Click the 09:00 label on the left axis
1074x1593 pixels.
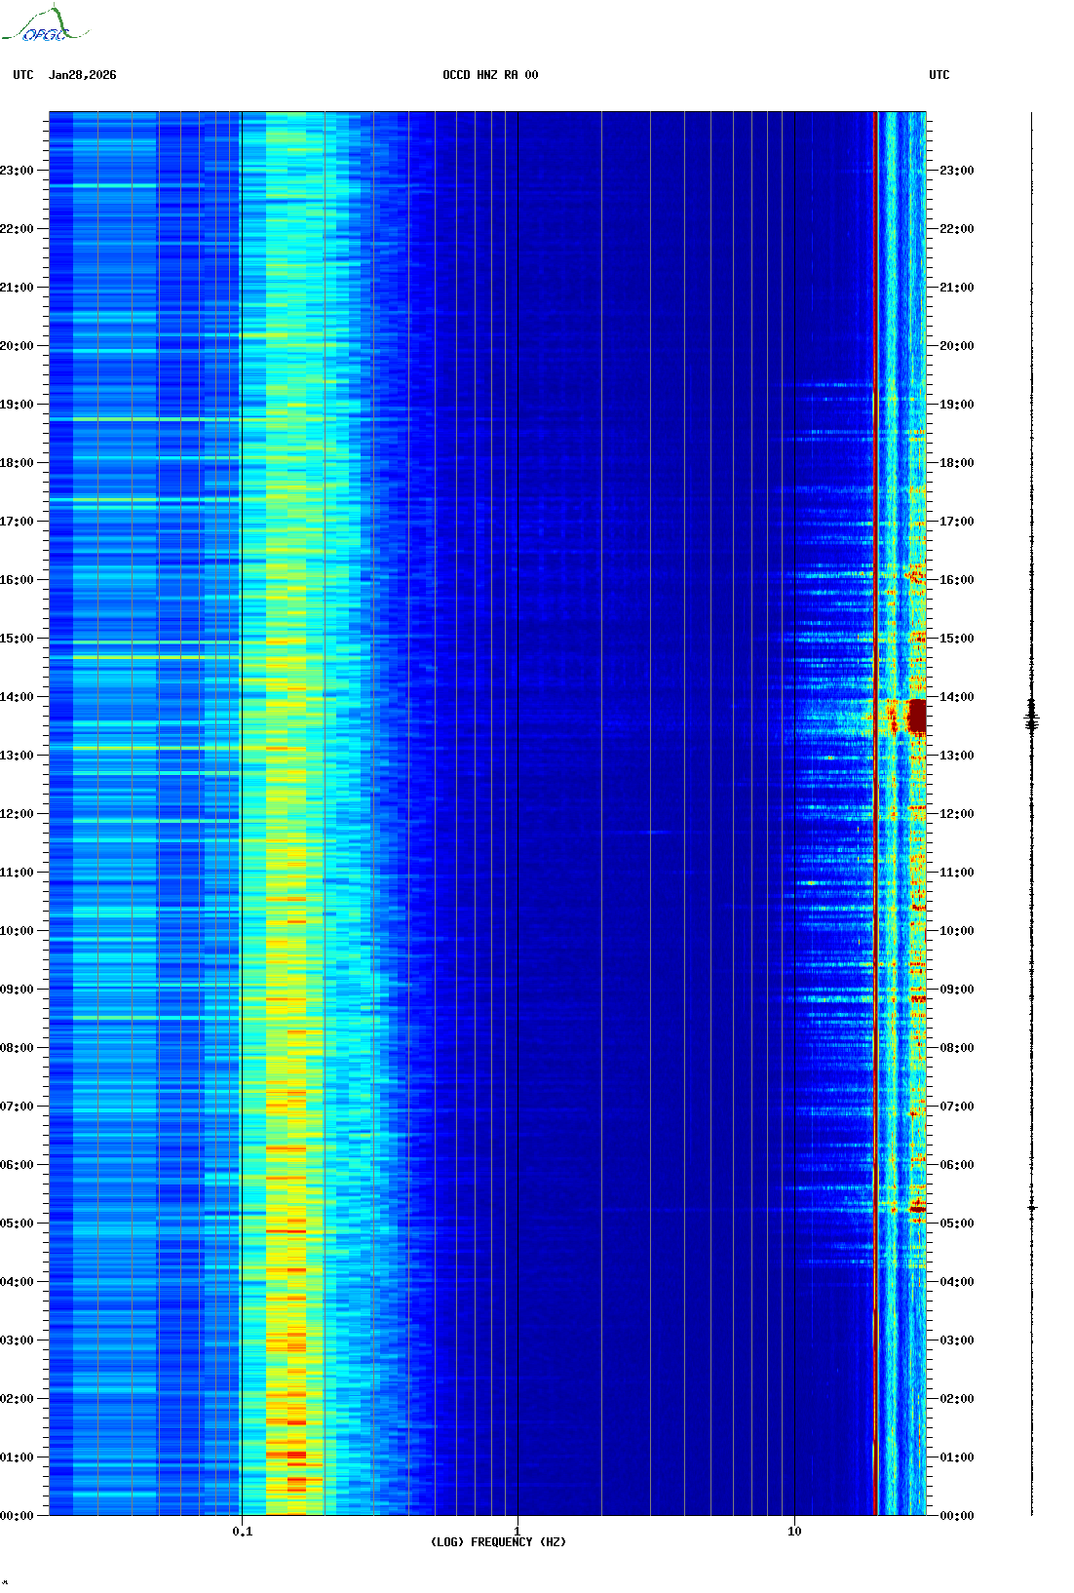(17, 990)
